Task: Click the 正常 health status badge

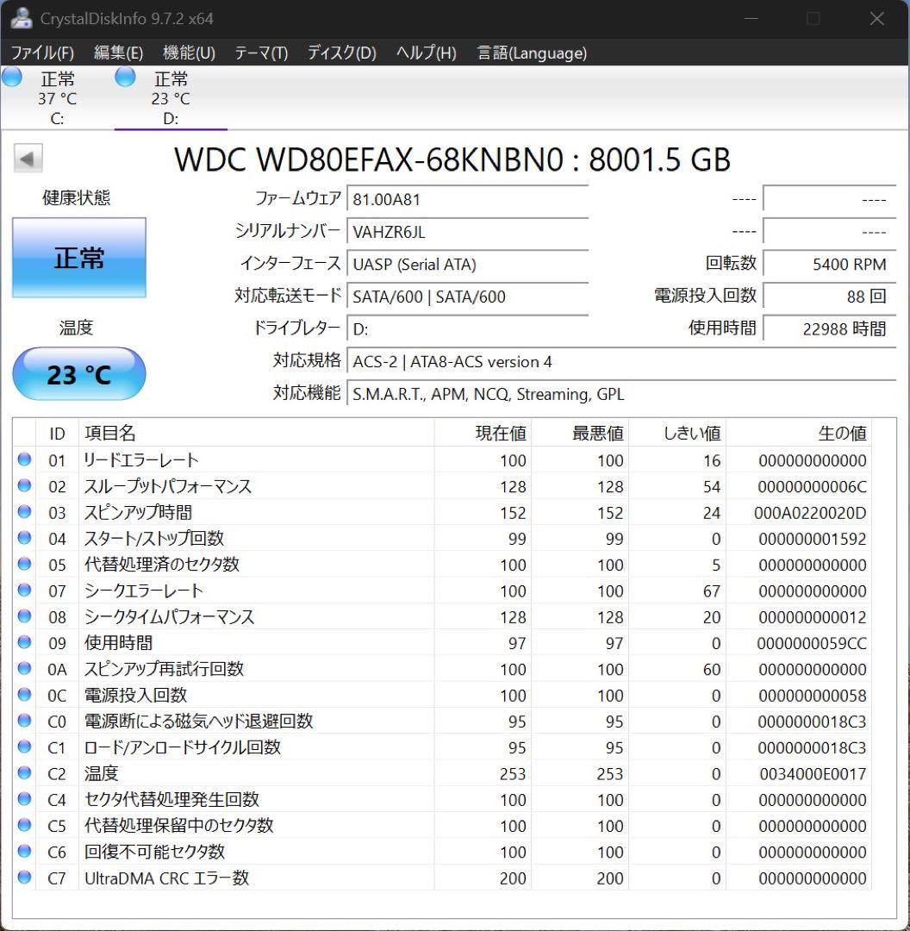Action: click(78, 257)
